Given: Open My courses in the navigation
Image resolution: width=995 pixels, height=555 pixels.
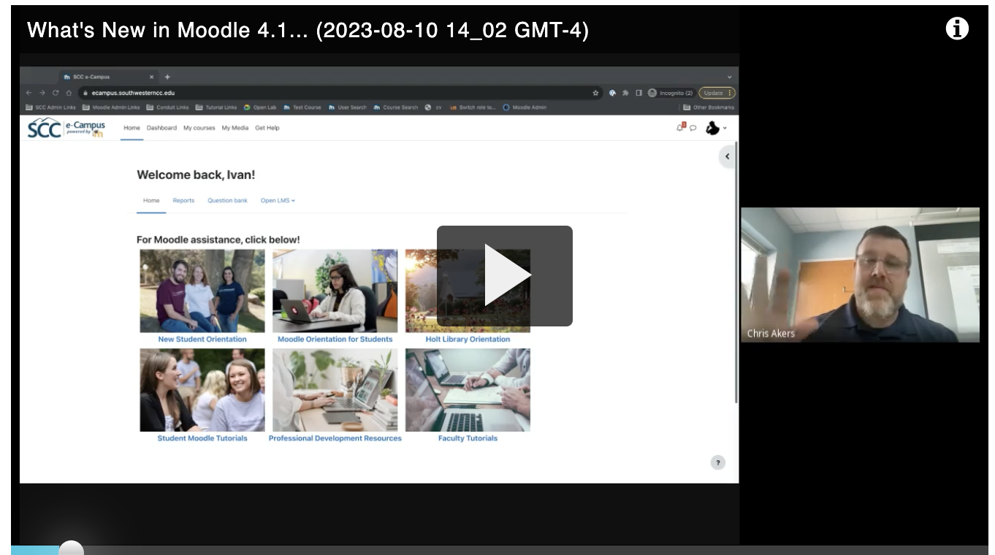Looking at the screenshot, I should [199, 128].
